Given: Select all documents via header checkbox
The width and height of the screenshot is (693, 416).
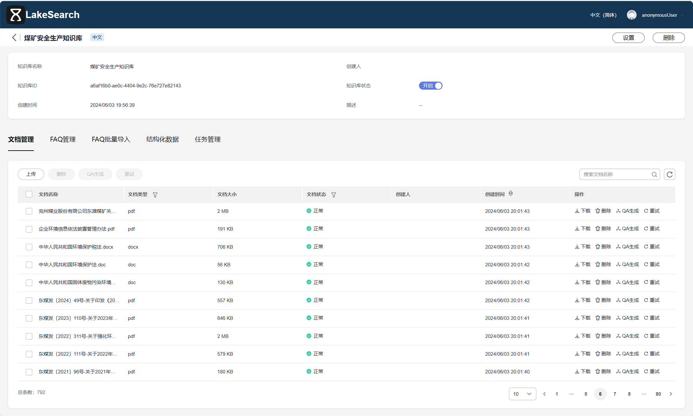Looking at the screenshot, I should coord(29,194).
